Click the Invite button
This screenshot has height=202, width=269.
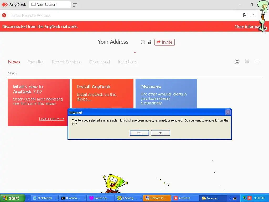click(x=164, y=42)
